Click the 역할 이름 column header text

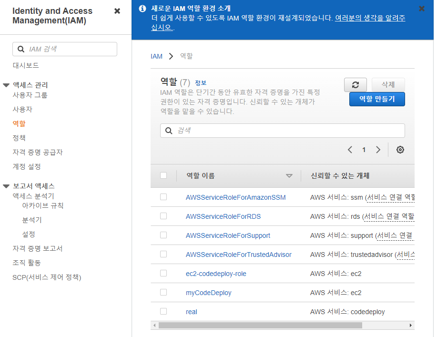click(x=200, y=175)
